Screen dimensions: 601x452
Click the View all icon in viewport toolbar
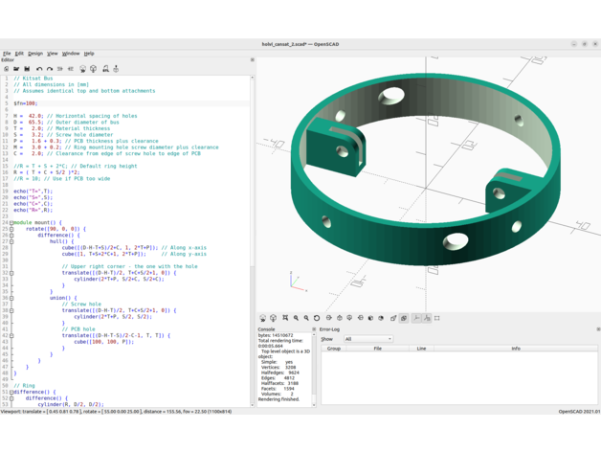tap(285, 318)
